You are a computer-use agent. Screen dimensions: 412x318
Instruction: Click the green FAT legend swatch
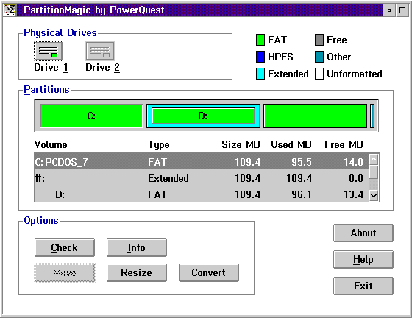coord(260,40)
